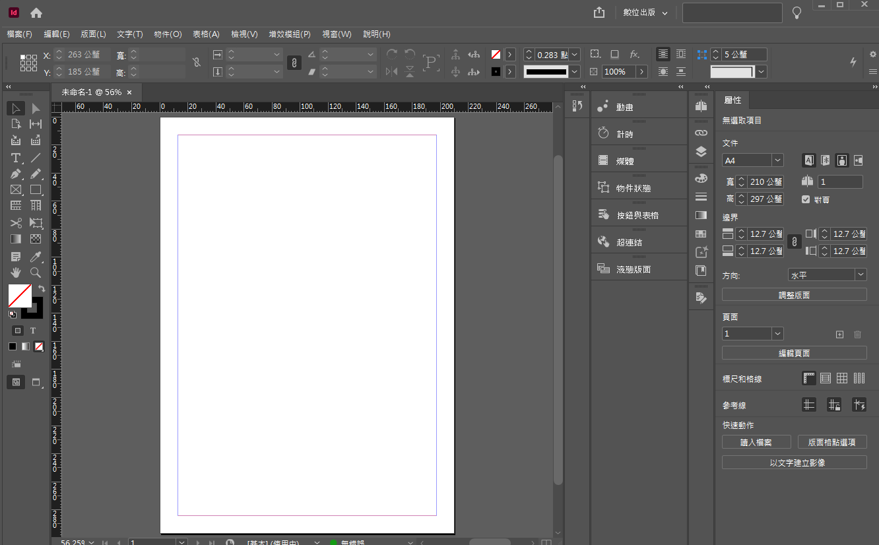The width and height of the screenshot is (879, 545).
Task: Toggle the 對頁 facing pages checkbox
Action: pyautogui.click(x=806, y=199)
